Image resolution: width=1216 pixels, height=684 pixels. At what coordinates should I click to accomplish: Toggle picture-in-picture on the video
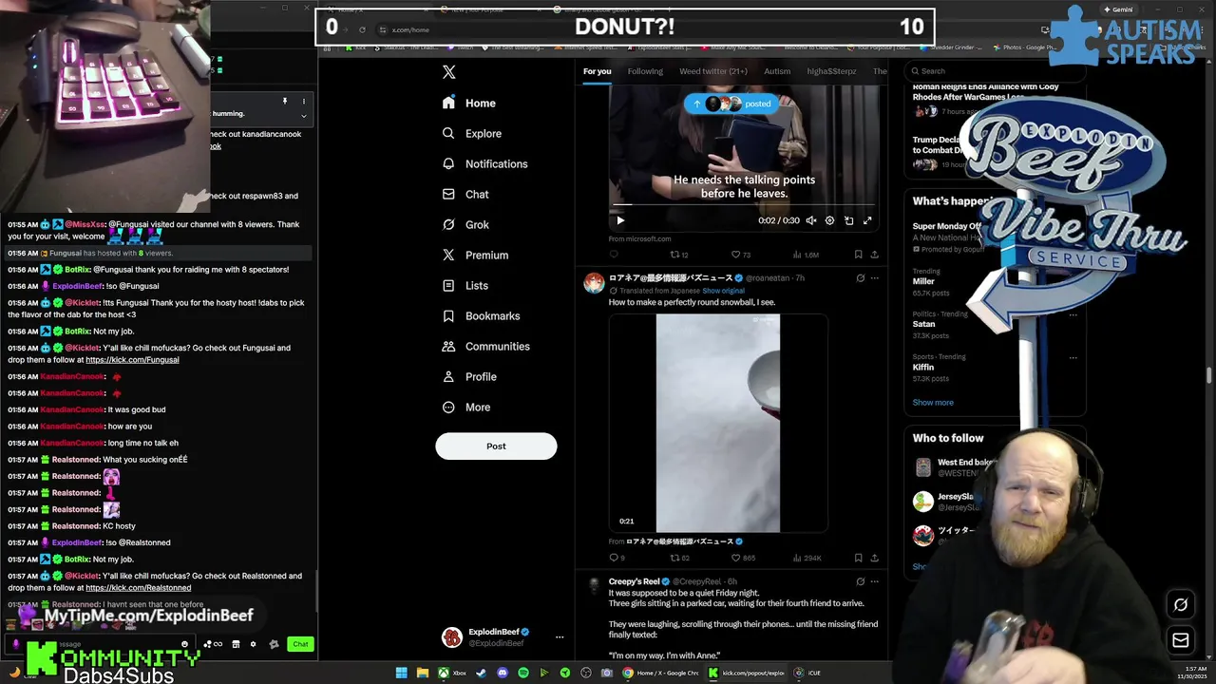click(848, 220)
